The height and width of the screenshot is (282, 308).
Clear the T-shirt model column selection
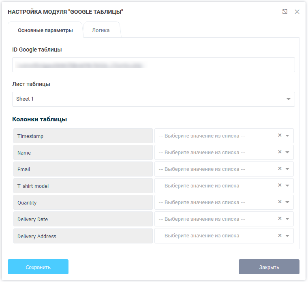[280, 185]
